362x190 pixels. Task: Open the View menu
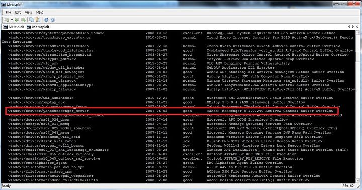[28, 12]
